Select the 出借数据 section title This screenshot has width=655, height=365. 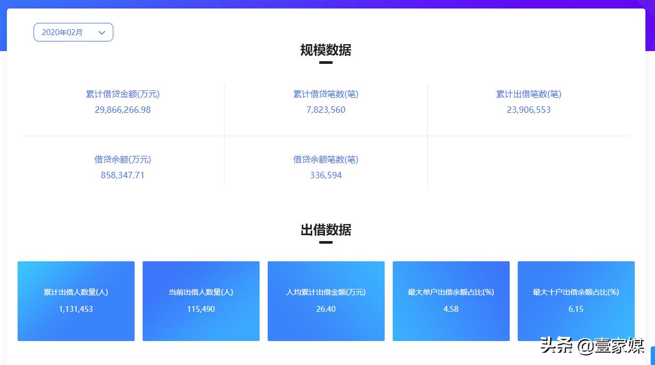coord(326,230)
